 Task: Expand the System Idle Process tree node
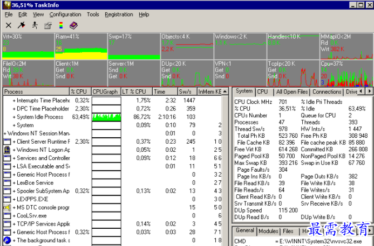[x=14, y=117]
